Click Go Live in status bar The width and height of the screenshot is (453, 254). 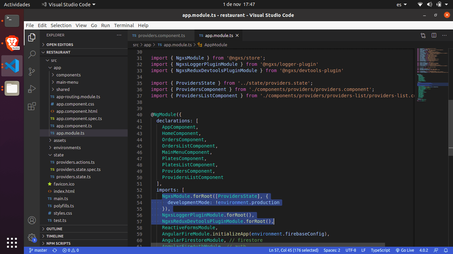[x=405, y=250]
